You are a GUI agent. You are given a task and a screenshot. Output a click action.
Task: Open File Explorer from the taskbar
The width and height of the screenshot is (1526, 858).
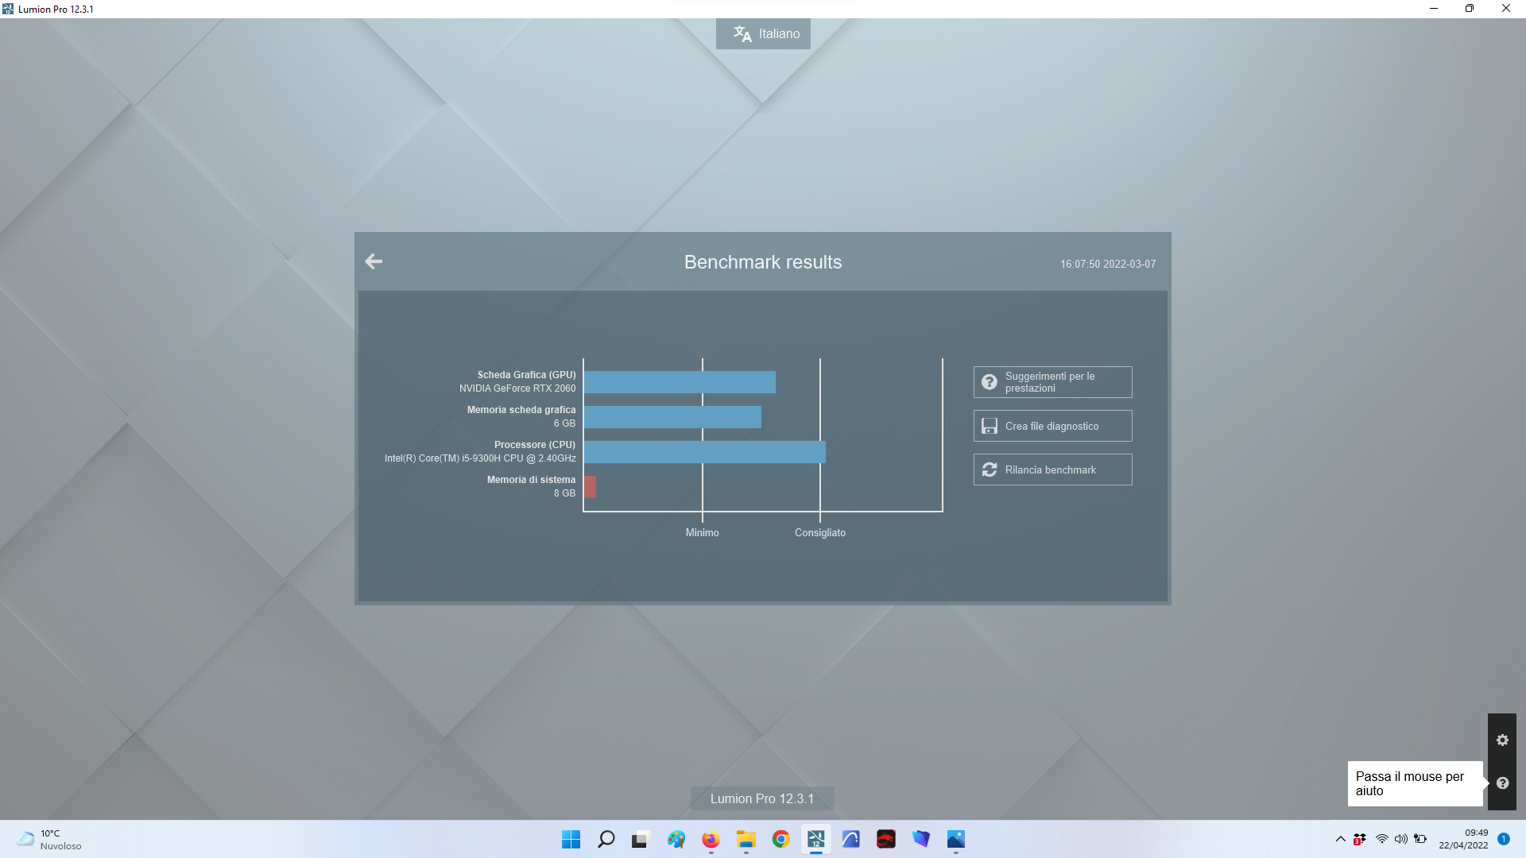point(746,840)
